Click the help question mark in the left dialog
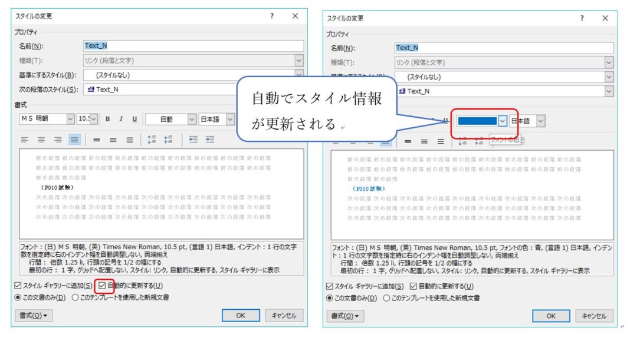 [x=272, y=16]
